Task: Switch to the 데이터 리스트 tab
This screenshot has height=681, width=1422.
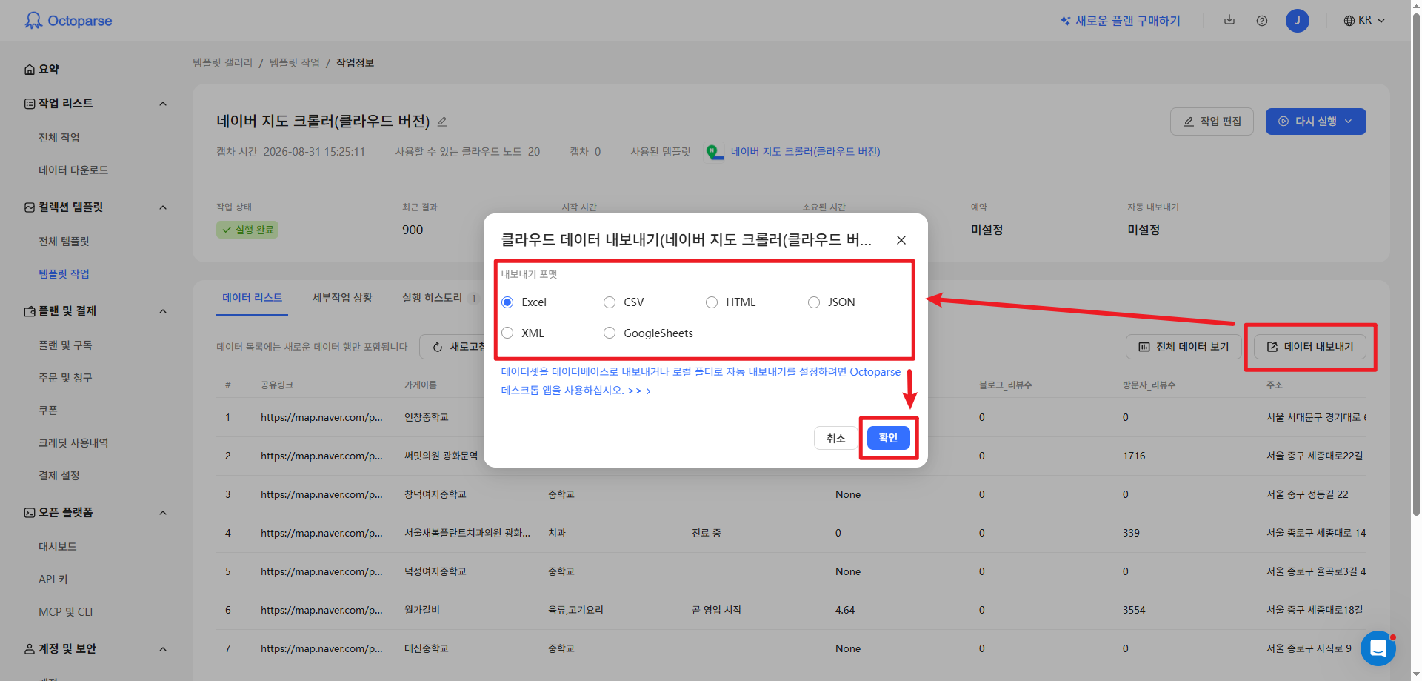Action: (252, 298)
